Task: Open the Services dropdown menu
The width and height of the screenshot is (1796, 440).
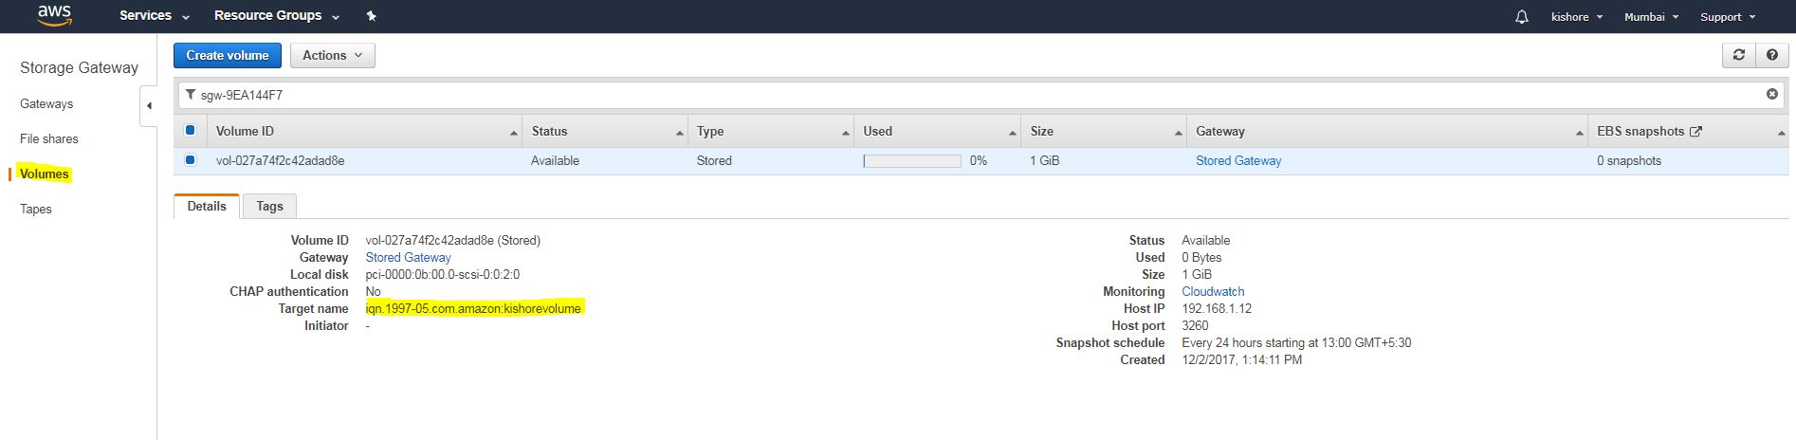Action: (155, 16)
